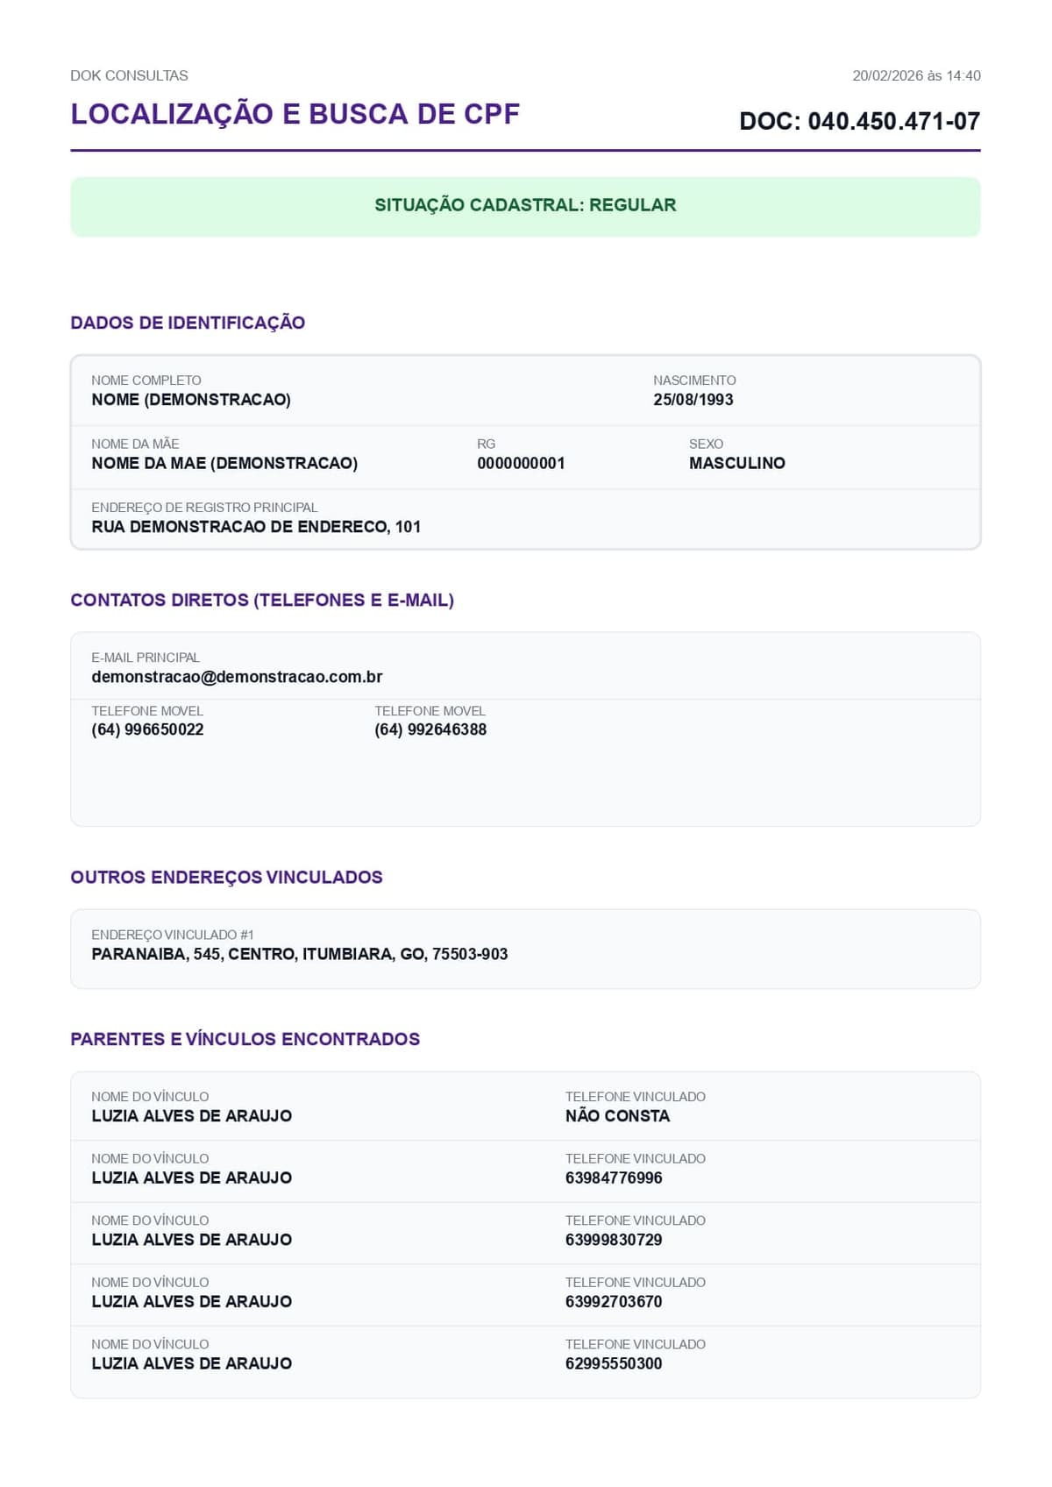Image resolution: width=1052 pixels, height=1487 pixels.
Task: Click the Não Consta phone entry
Action: (x=617, y=1116)
